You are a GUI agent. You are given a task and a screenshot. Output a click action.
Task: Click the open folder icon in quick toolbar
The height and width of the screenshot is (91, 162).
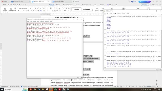(x=9, y=5)
